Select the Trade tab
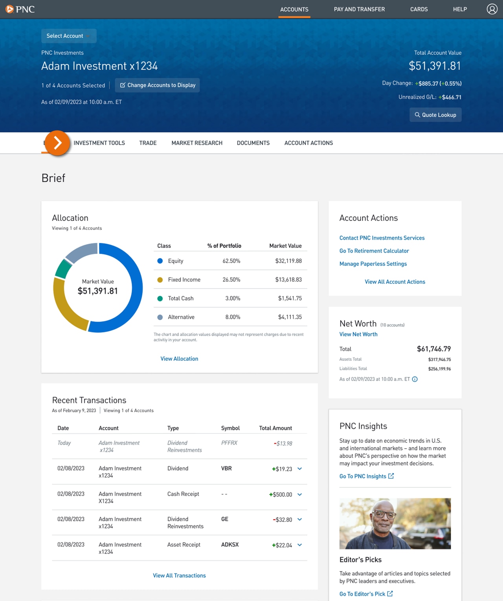 coord(148,143)
